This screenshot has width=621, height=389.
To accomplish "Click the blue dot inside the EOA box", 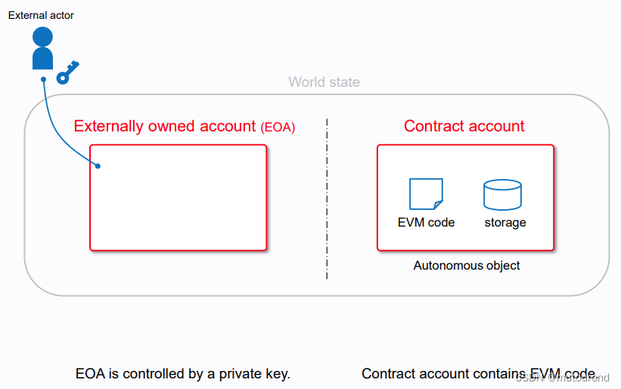I will (x=98, y=166).
